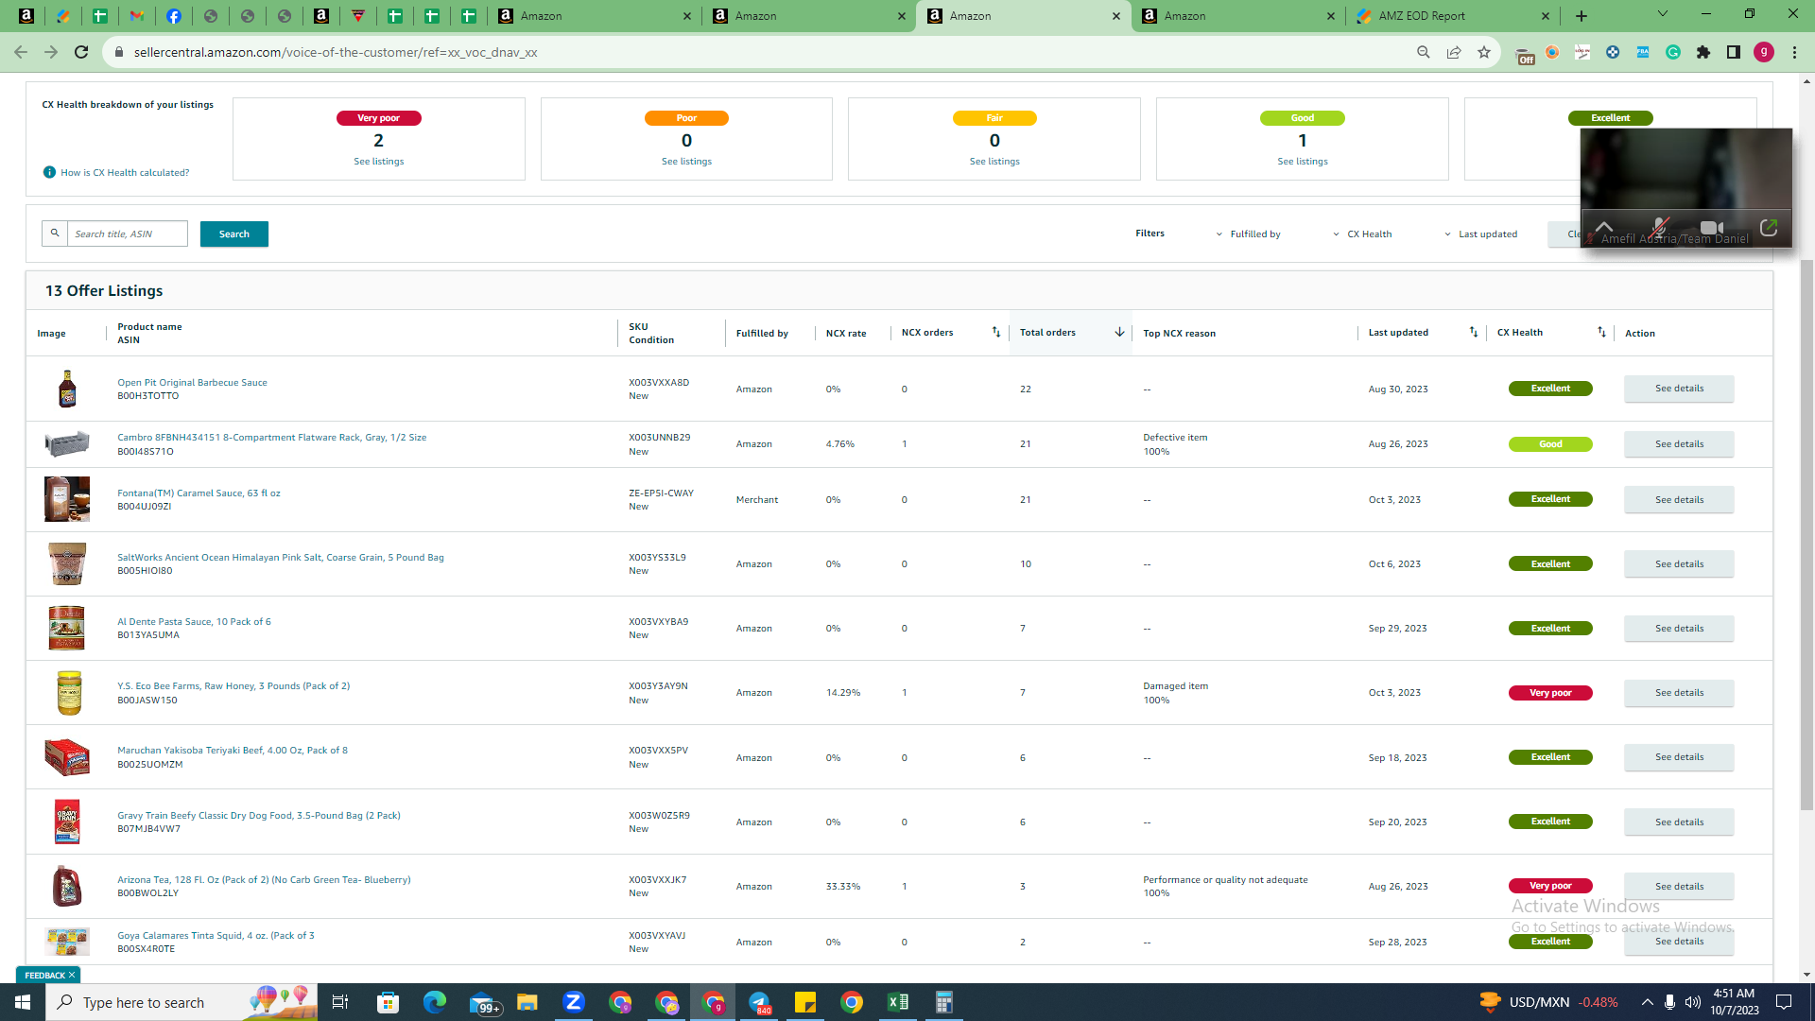
Task: See details for Y.S. Eco Bee Farms Honey
Action: (x=1679, y=693)
